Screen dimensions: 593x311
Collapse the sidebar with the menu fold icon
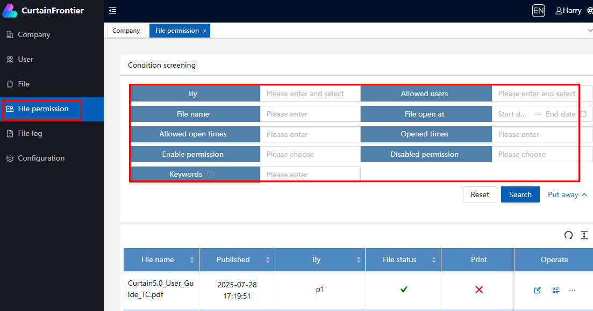point(113,11)
